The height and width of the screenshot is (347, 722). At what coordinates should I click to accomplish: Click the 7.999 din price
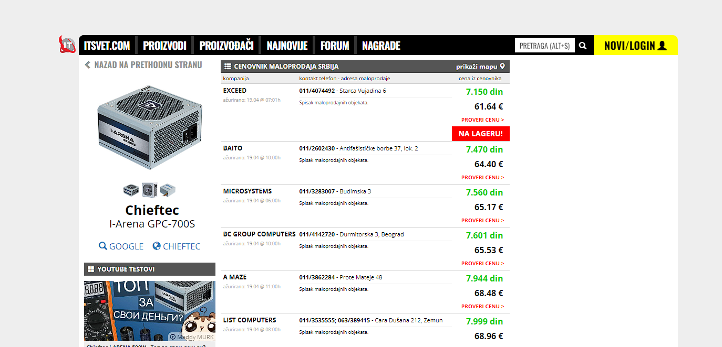[x=484, y=322]
